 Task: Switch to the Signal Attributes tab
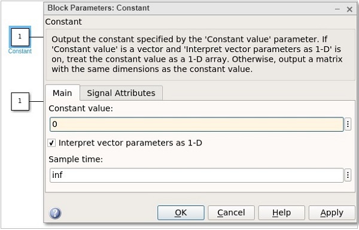121,93
